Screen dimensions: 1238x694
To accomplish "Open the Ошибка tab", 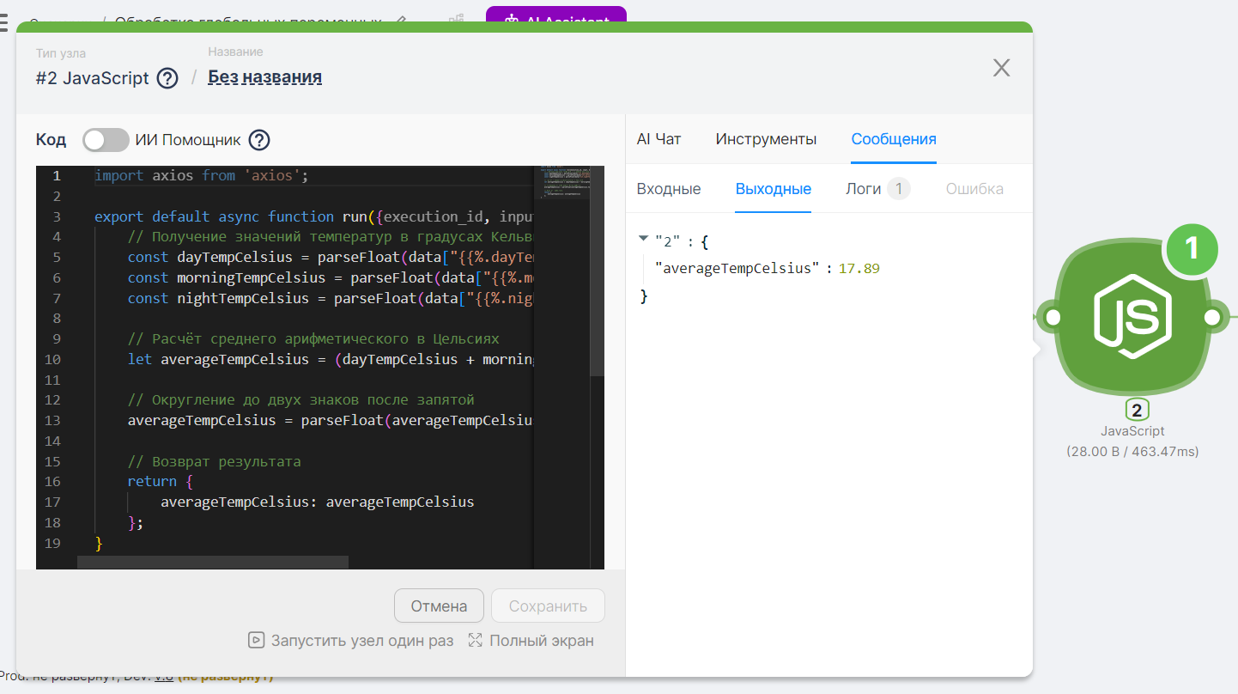I will (974, 189).
